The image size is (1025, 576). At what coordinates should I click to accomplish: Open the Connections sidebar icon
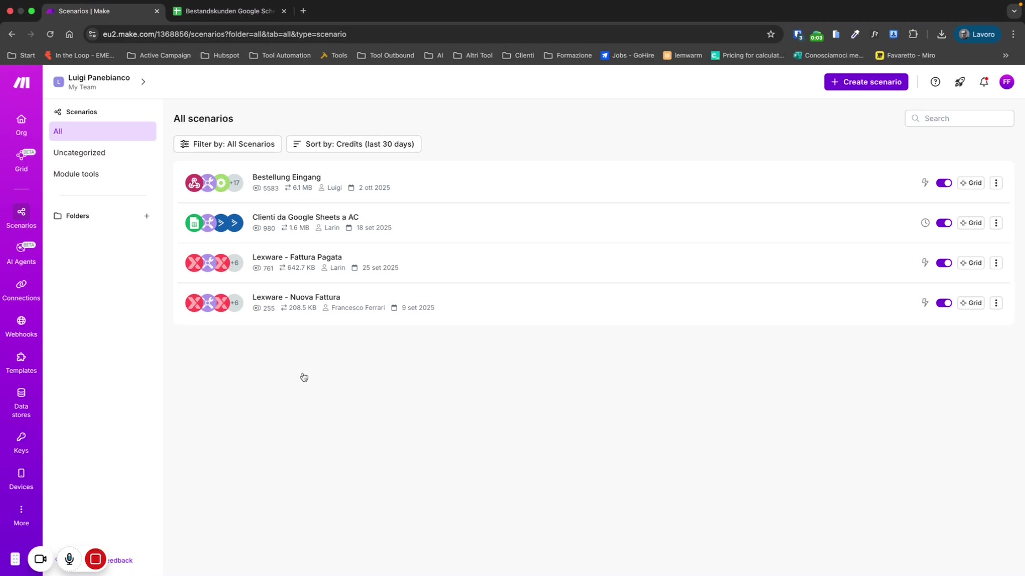pos(21,290)
